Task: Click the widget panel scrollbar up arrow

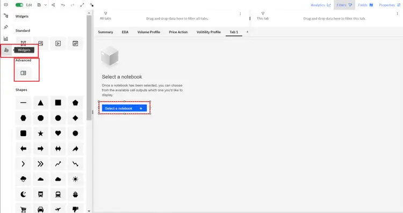Action: pos(89,13)
